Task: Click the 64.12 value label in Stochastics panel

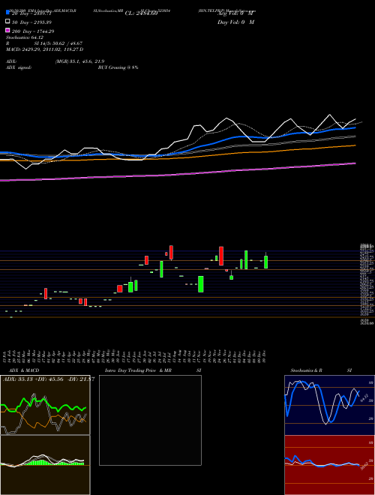Action: [364, 397]
